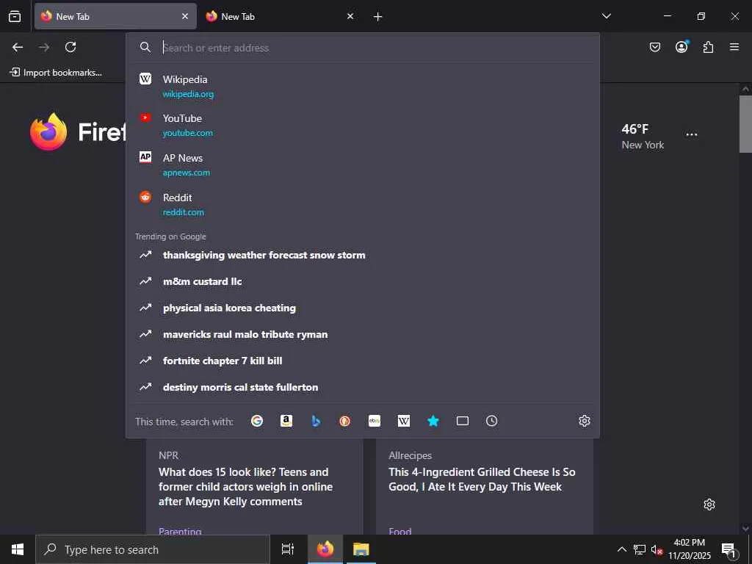752x564 pixels.
Task: Search bookmarks using the star icon
Action: [433, 421]
